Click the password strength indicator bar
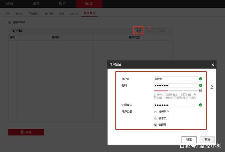This screenshot has height=152, width=225. coord(176,91)
